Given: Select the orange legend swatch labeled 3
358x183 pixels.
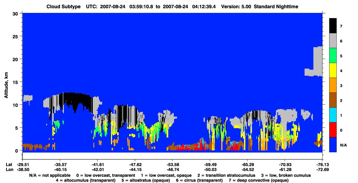Looking at the screenshot, I should [333, 85].
